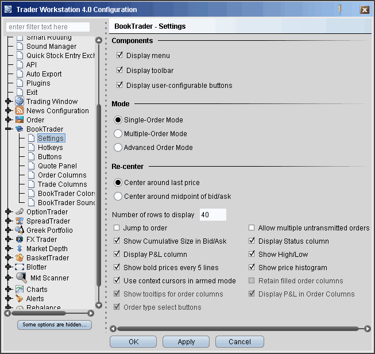Click the OptionTrader icon
Image resolution: width=375 pixels, height=354 pixels.
20,211
